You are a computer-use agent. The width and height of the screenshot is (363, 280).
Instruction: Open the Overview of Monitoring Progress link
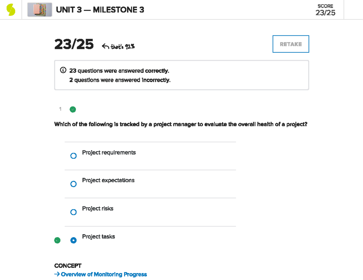(104, 274)
